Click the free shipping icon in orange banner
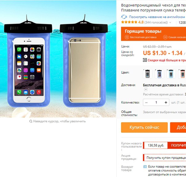Screen dimensions: 186x177 pos(127,37)
